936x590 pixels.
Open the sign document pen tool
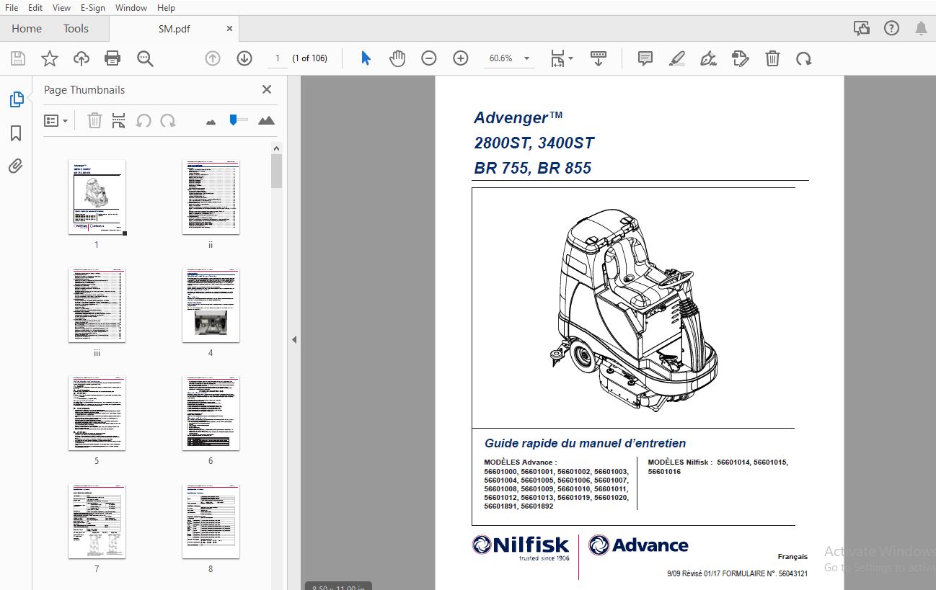709,58
